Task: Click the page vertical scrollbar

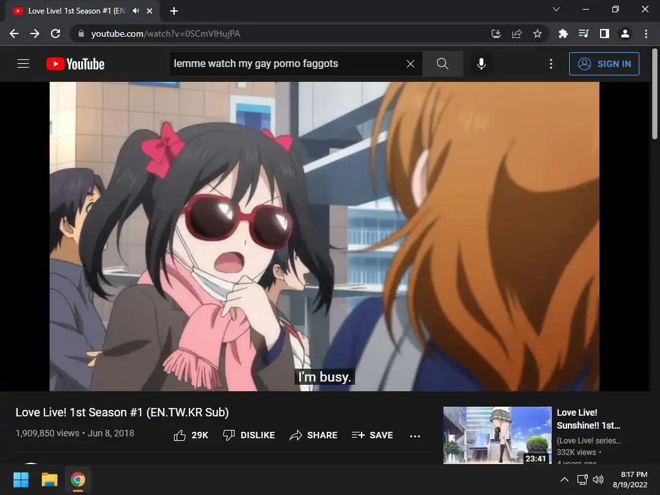Action: 655,93
